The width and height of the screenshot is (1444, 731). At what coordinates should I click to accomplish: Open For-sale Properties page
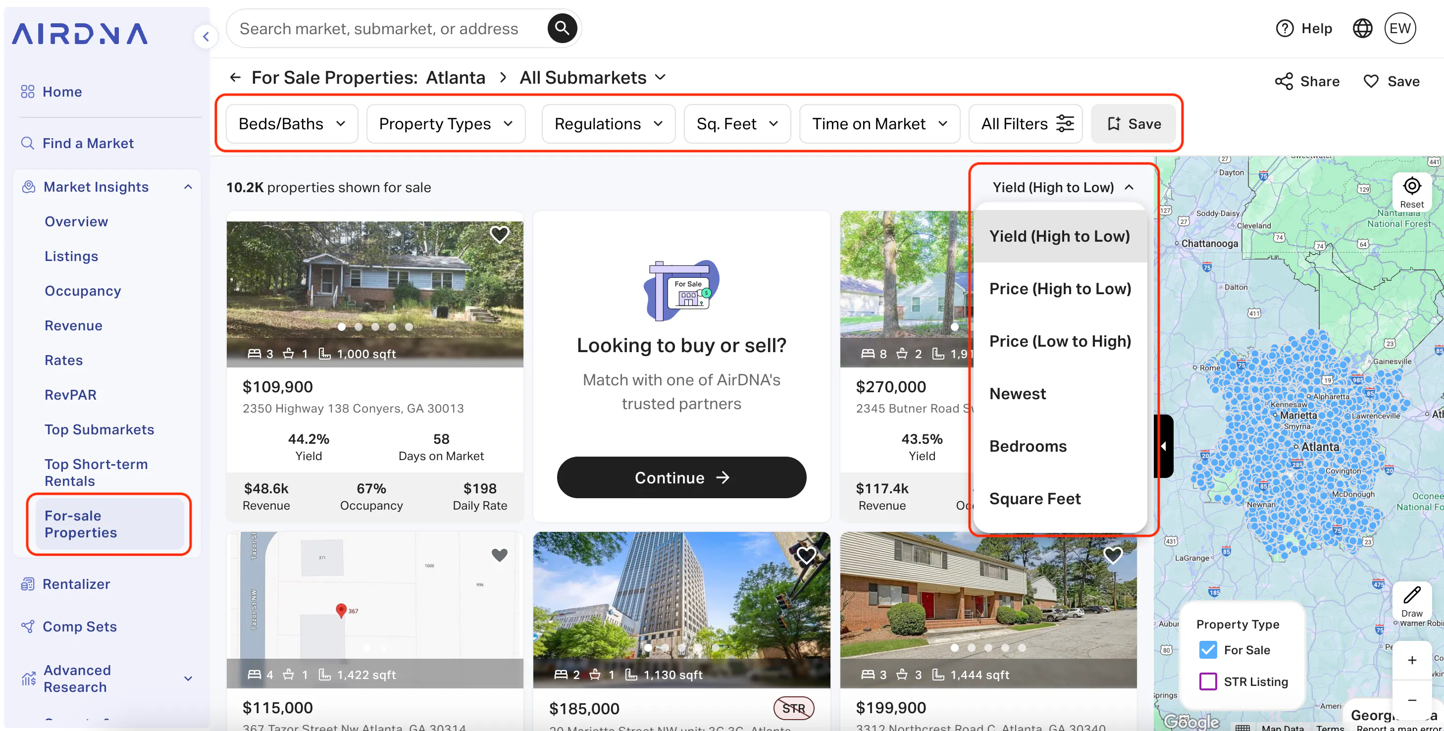pos(109,524)
